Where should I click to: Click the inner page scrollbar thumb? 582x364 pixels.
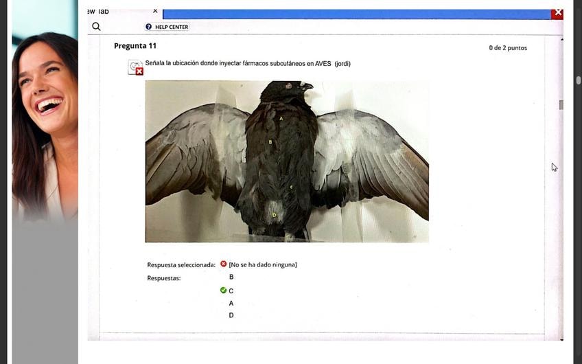click(561, 105)
